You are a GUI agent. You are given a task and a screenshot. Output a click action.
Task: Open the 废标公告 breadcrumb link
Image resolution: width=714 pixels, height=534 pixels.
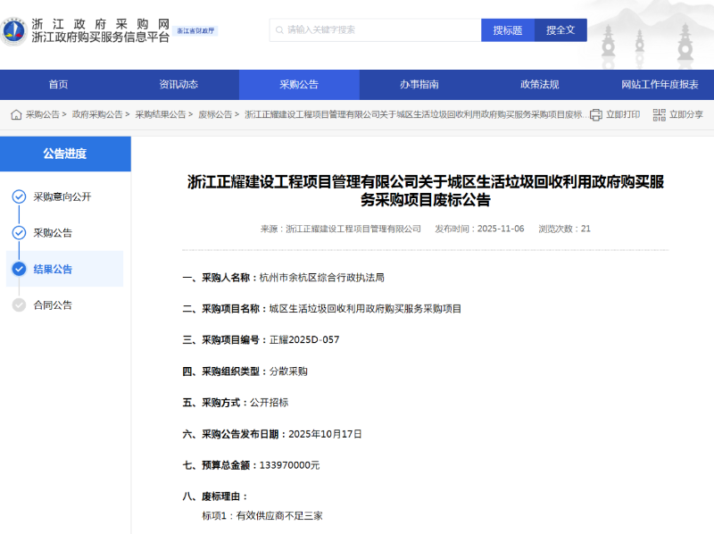[x=215, y=114]
